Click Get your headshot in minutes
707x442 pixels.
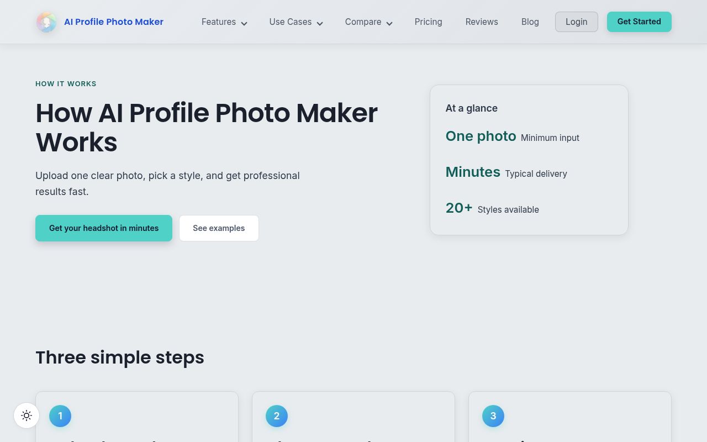(104, 228)
